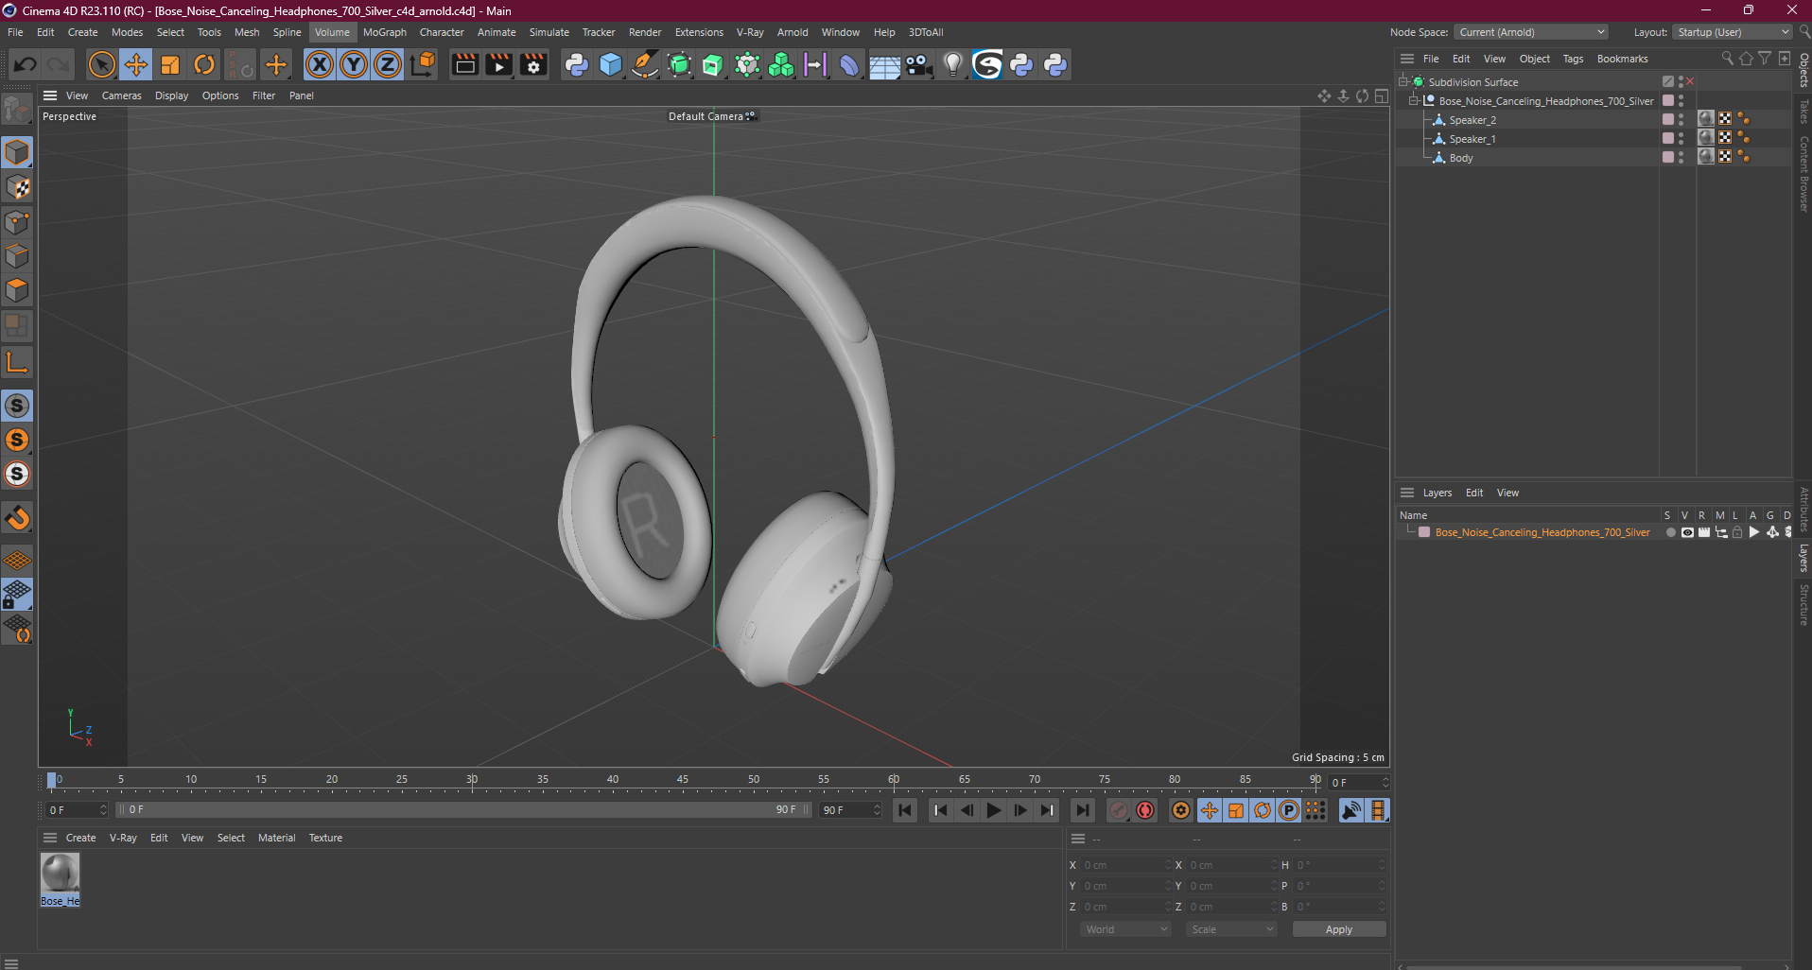Toggle layer visibility eye icon
Viewport: 1812px width, 970px height.
tap(1687, 532)
